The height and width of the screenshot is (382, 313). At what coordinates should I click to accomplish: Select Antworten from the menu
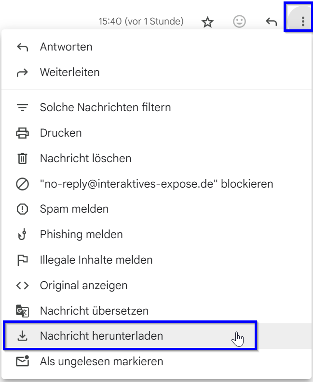point(66,47)
